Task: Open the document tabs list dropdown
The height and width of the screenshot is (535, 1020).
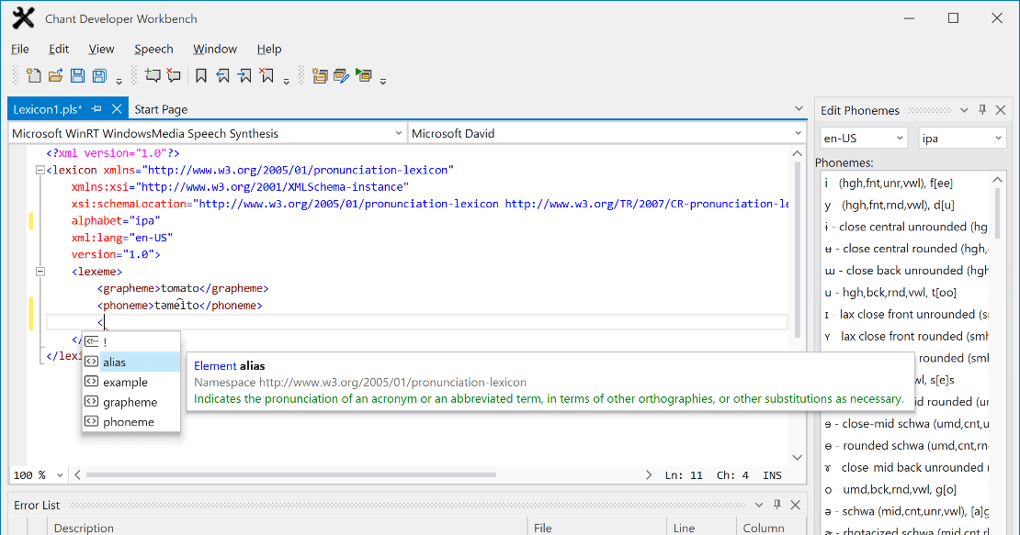Action: 799,108
